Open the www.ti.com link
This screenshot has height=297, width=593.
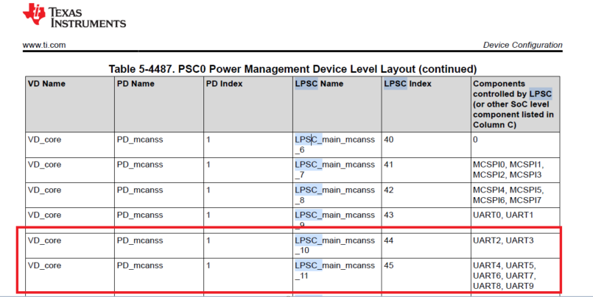(x=44, y=46)
